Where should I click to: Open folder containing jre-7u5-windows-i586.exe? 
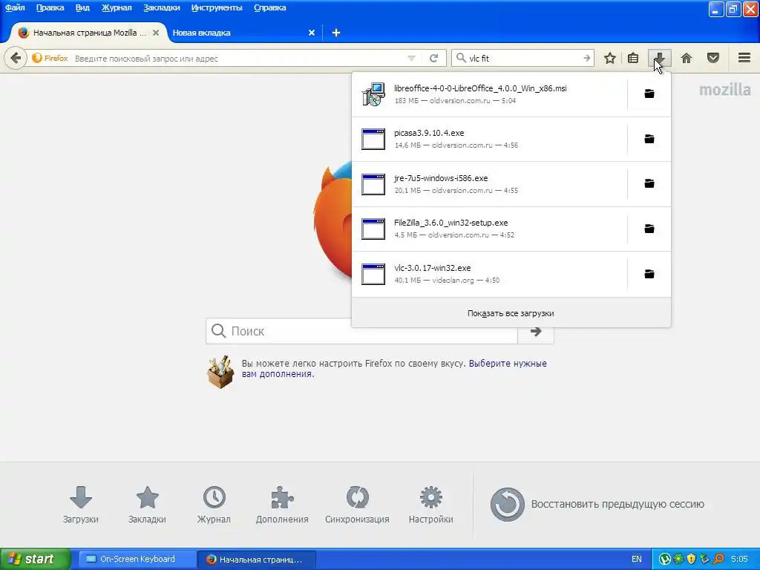pyautogui.click(x=649, y=183)
